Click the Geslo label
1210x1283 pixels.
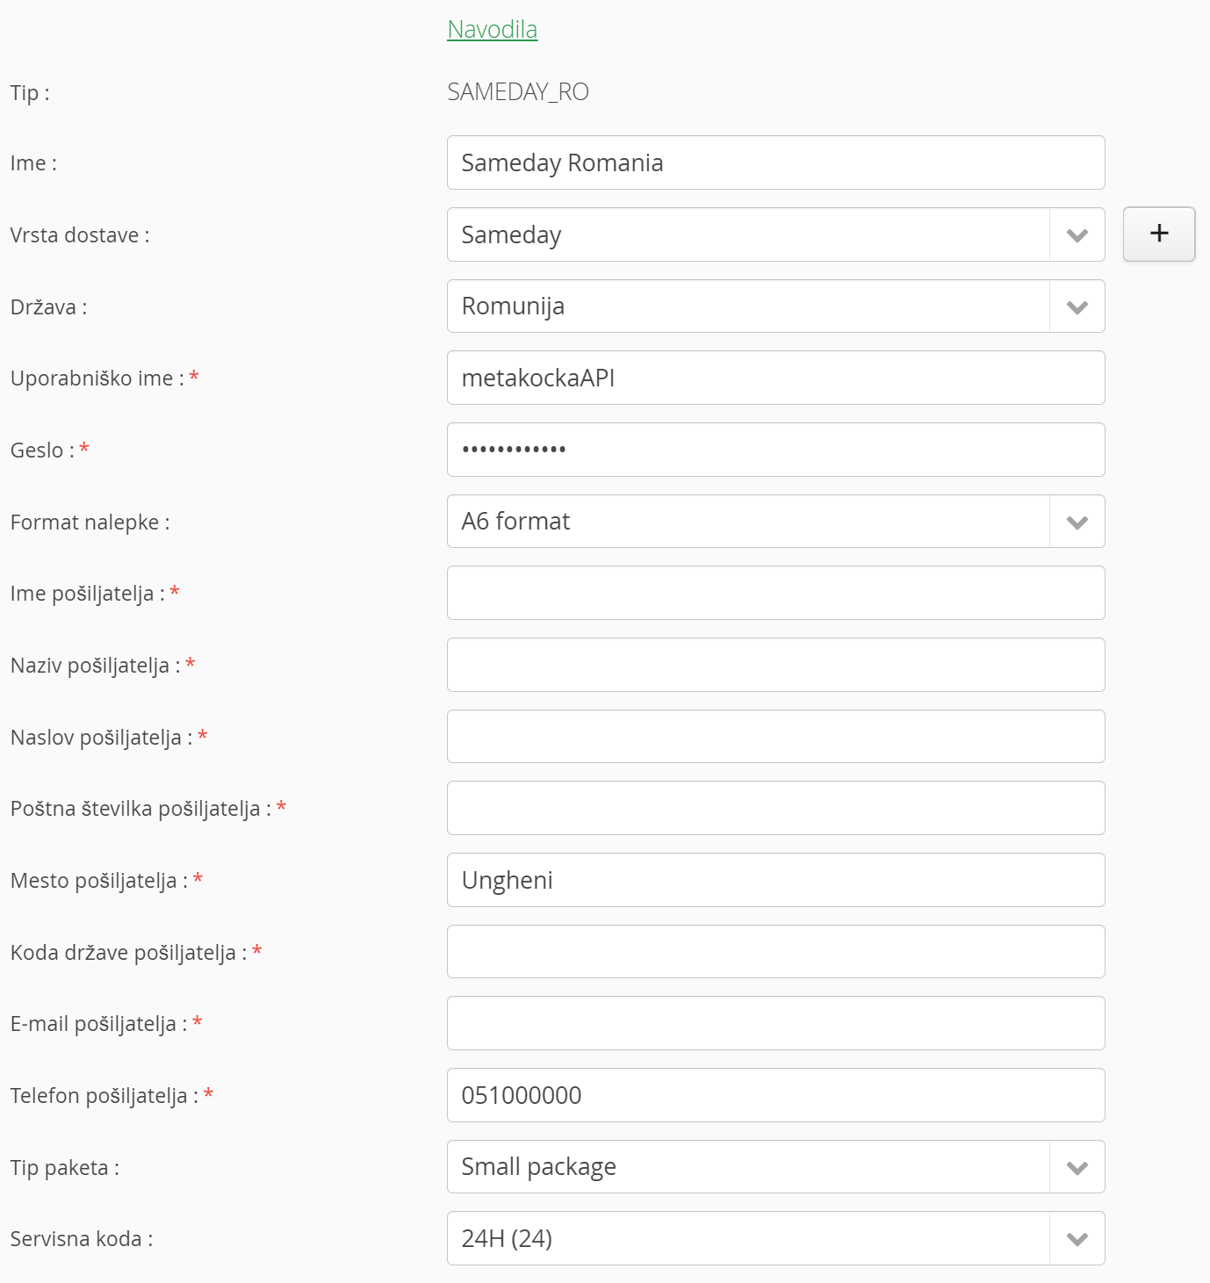[x=42, y=450]
